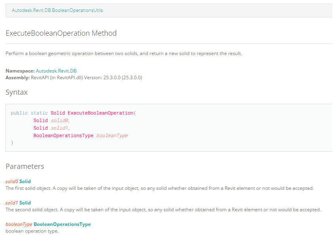Click the italic solid1 argument in the code block

59,128
